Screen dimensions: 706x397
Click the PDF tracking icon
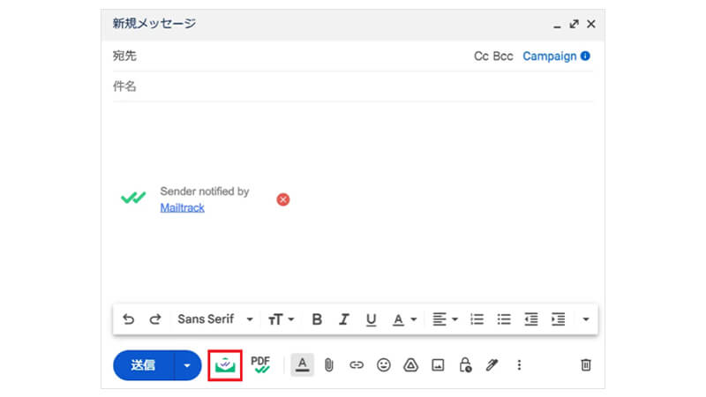pyautogui.click(x=260, y=364)
